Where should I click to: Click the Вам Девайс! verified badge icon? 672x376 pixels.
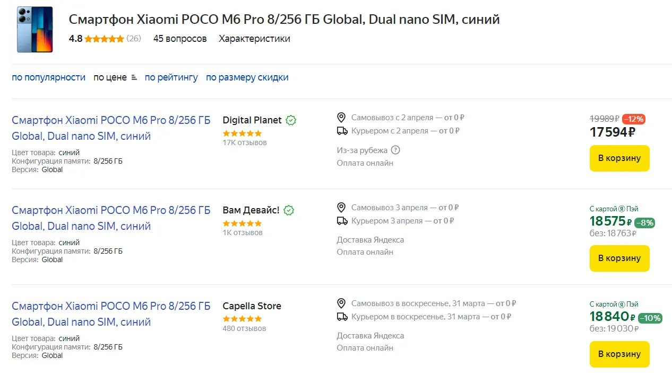click(x=288, y=210)
